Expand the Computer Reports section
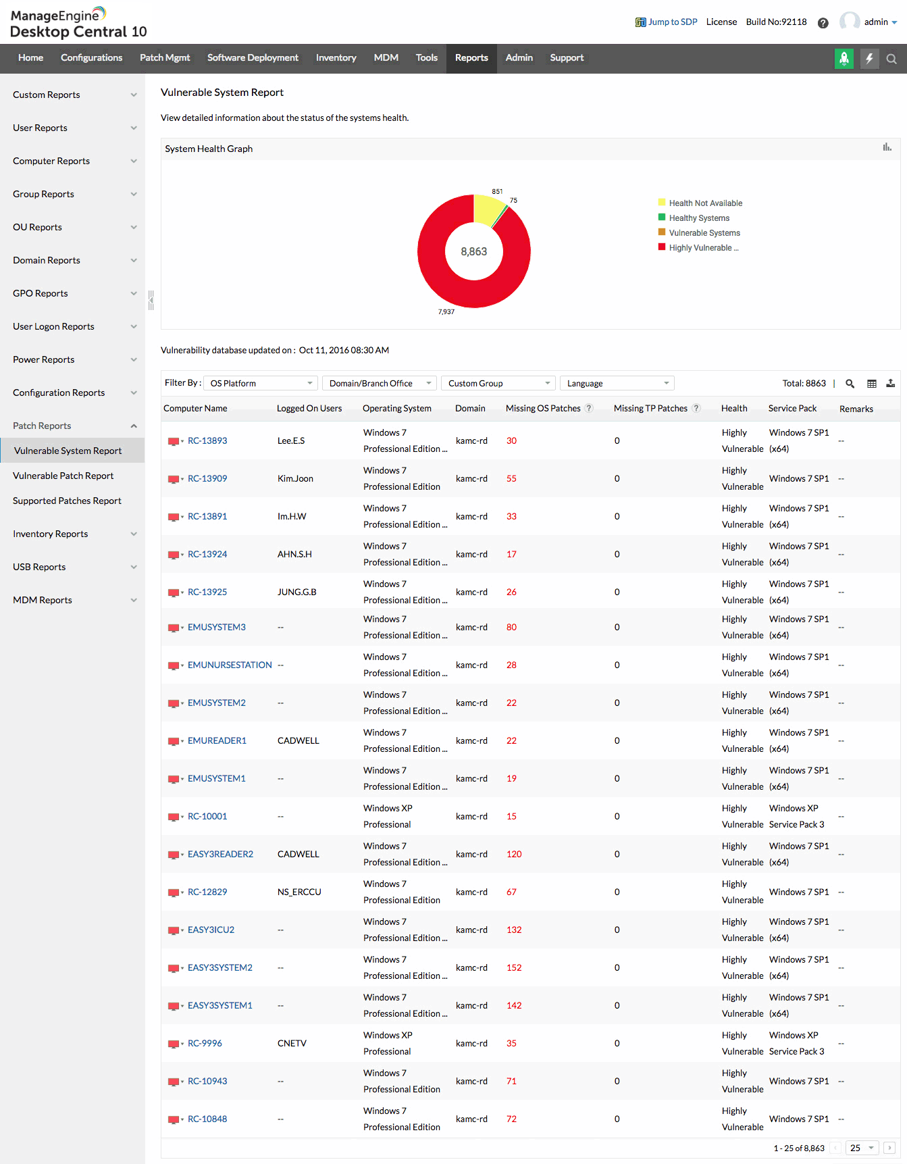Viewport: 907px width, 1164px height. [72, 161]
